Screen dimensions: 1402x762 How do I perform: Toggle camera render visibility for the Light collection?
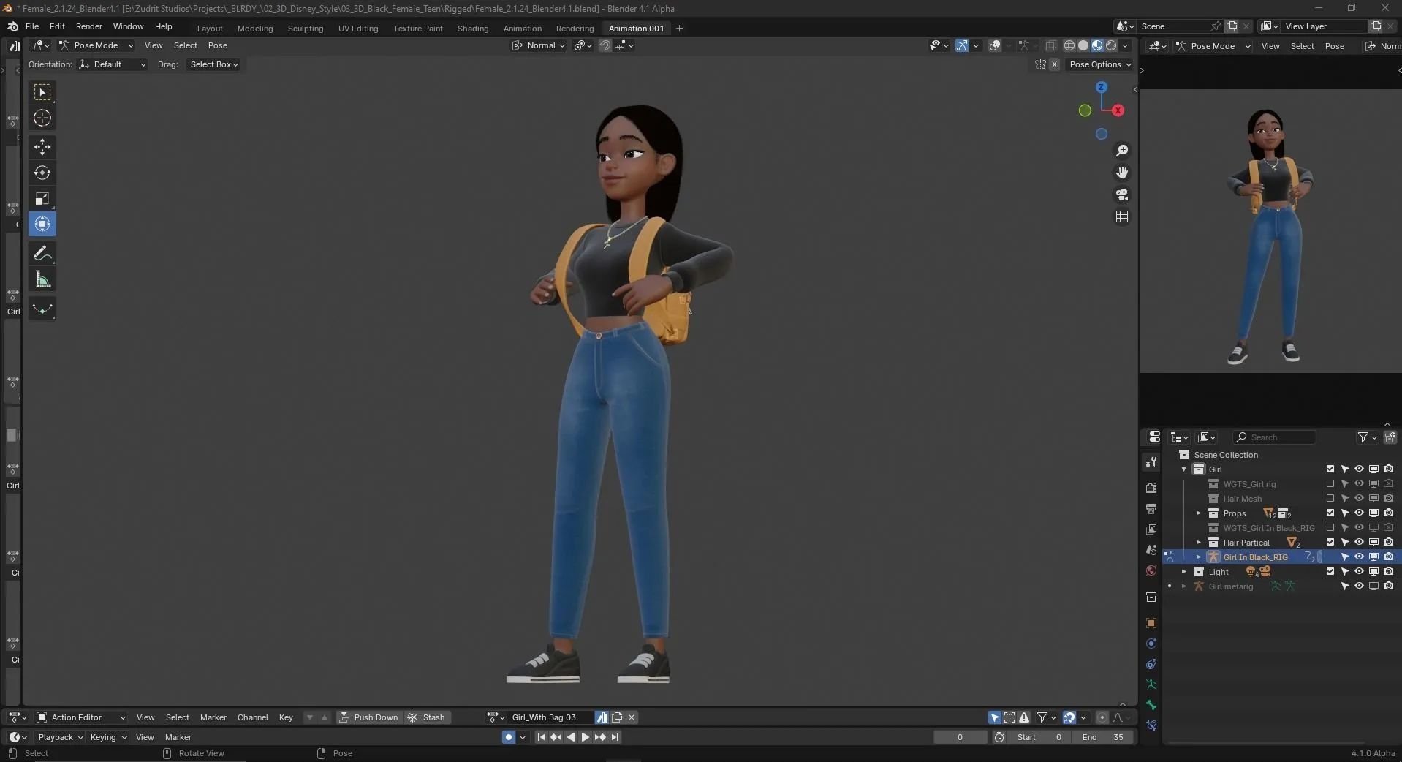click(1388, 572)
